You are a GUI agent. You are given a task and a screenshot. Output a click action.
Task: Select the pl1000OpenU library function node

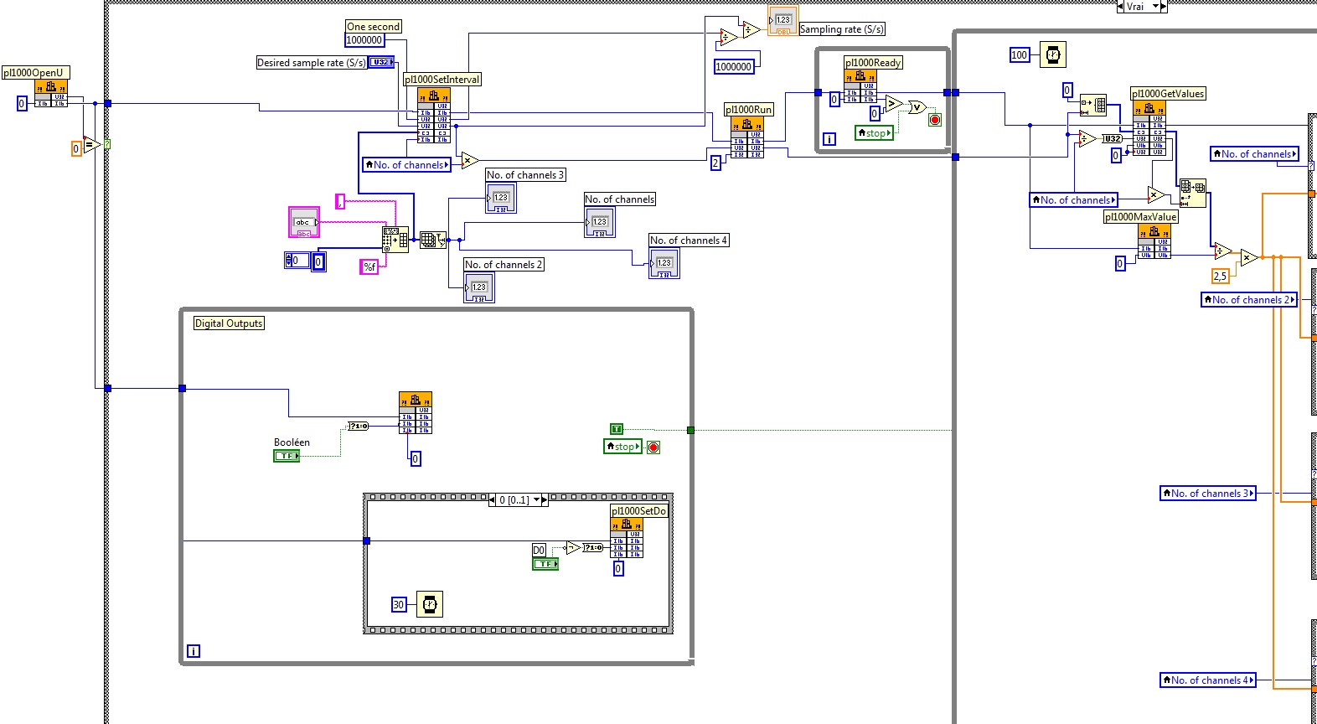click(51, 94)
